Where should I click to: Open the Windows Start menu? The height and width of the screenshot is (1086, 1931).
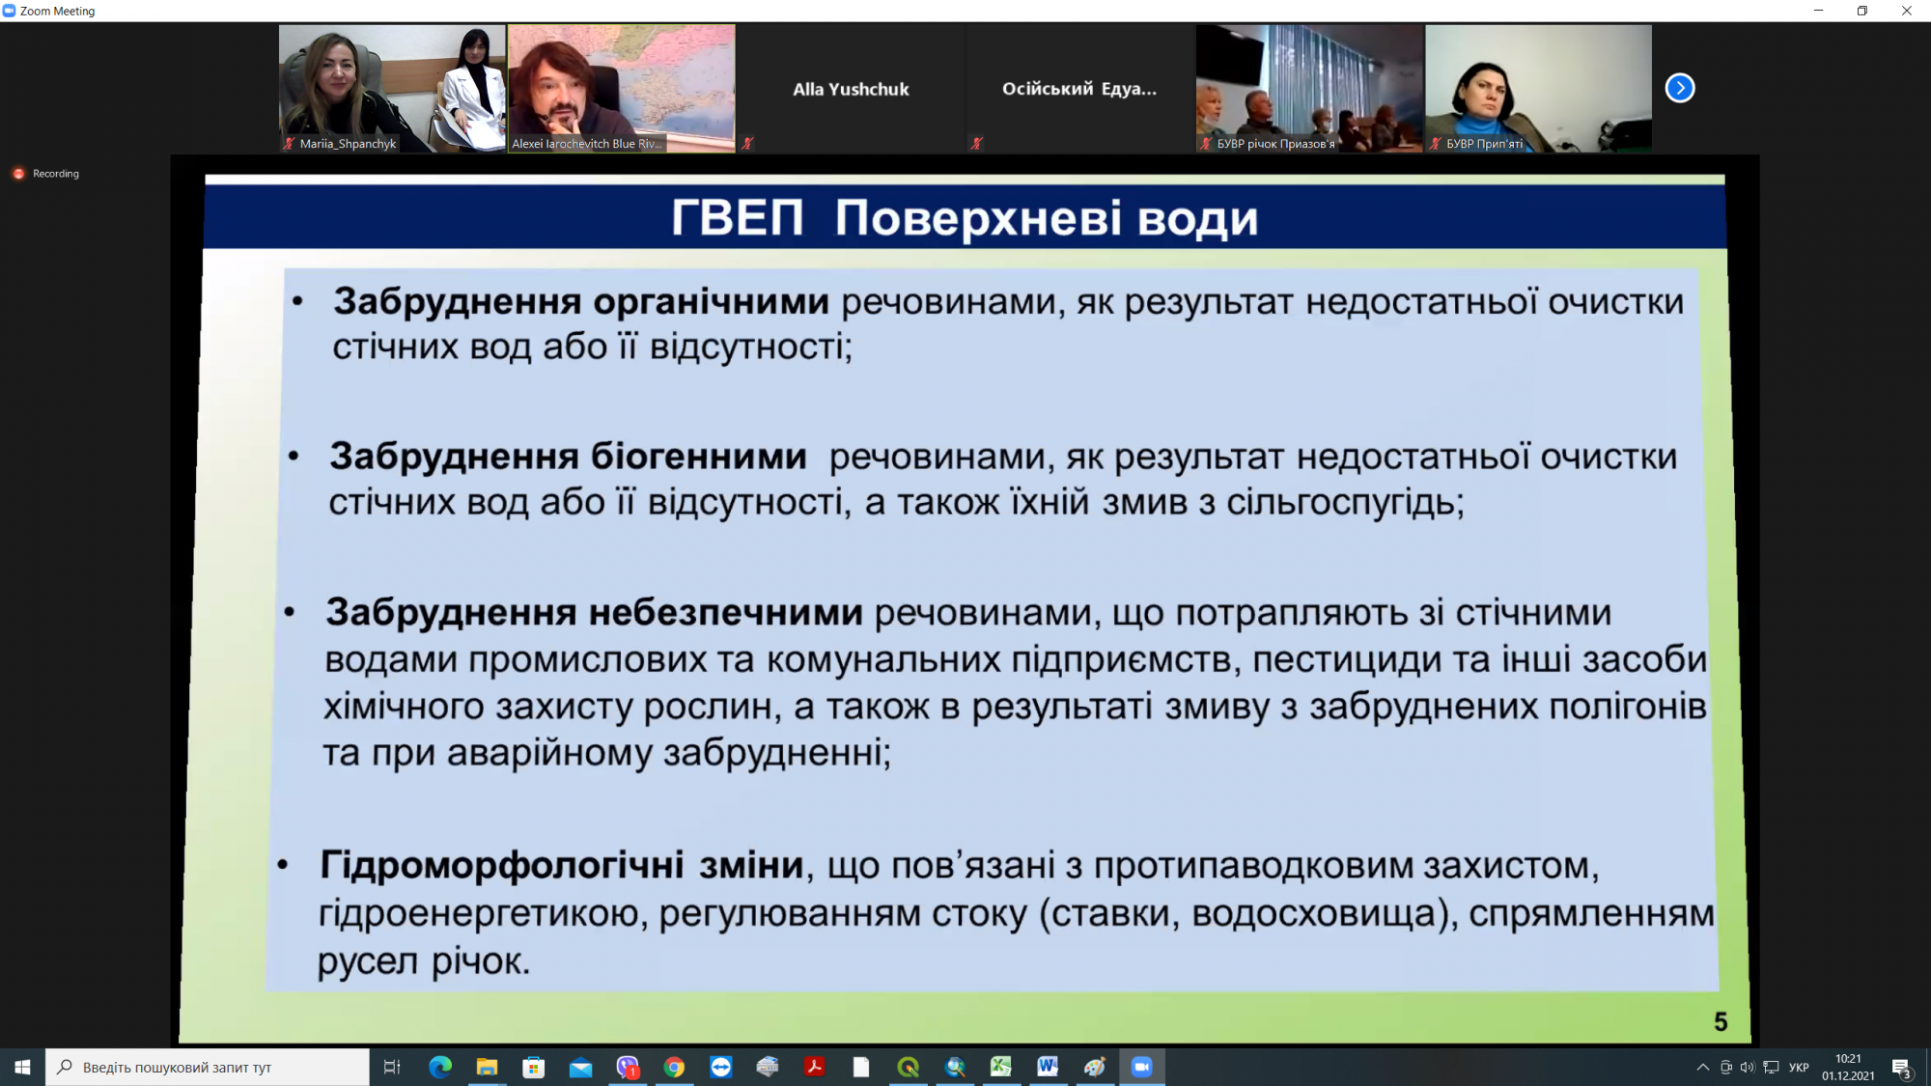click(22, 1067)
